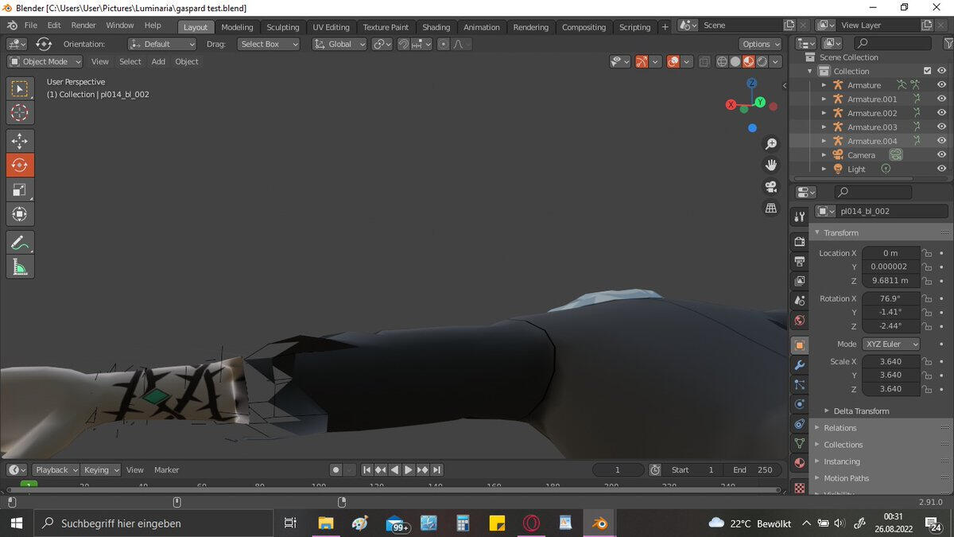Uncheck the Collection exclude checkbox
The width and height of the screenshot is (954, 537).
pyautogui.click(x=927, y=71)
